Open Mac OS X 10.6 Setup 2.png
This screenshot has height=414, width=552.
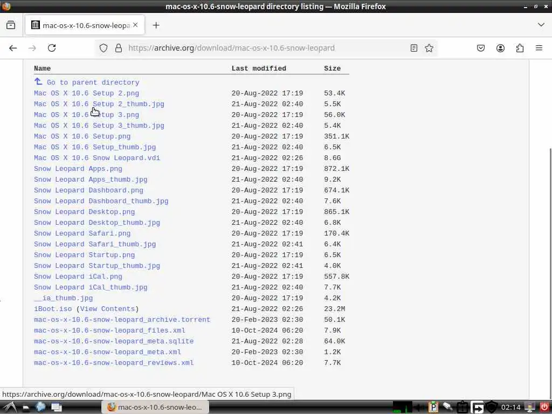pos(87,93)
